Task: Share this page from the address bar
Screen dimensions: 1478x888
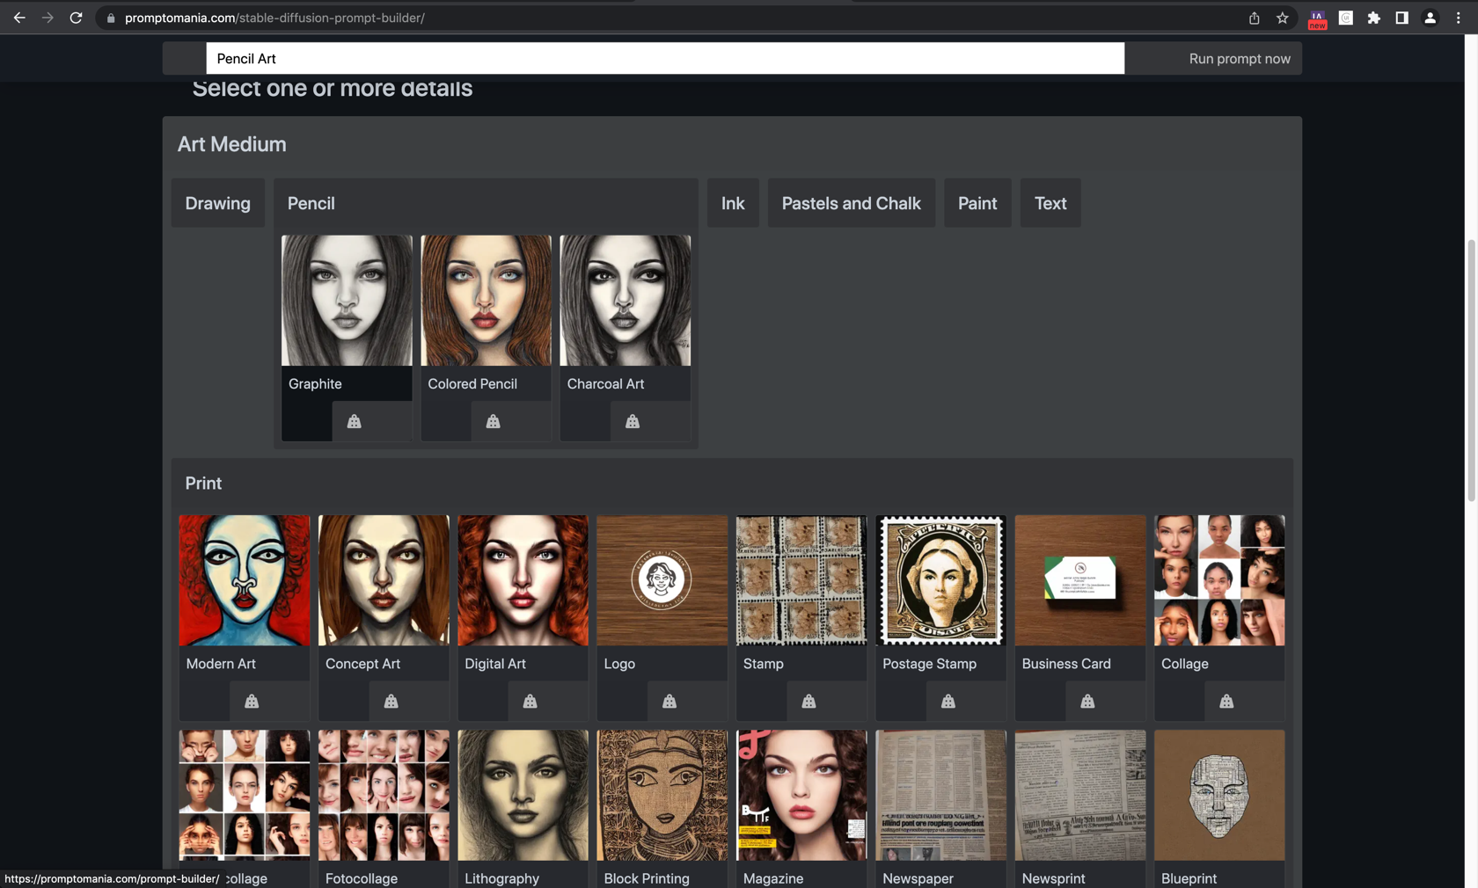Action: pyautogui.click(x=1254, y=18)
